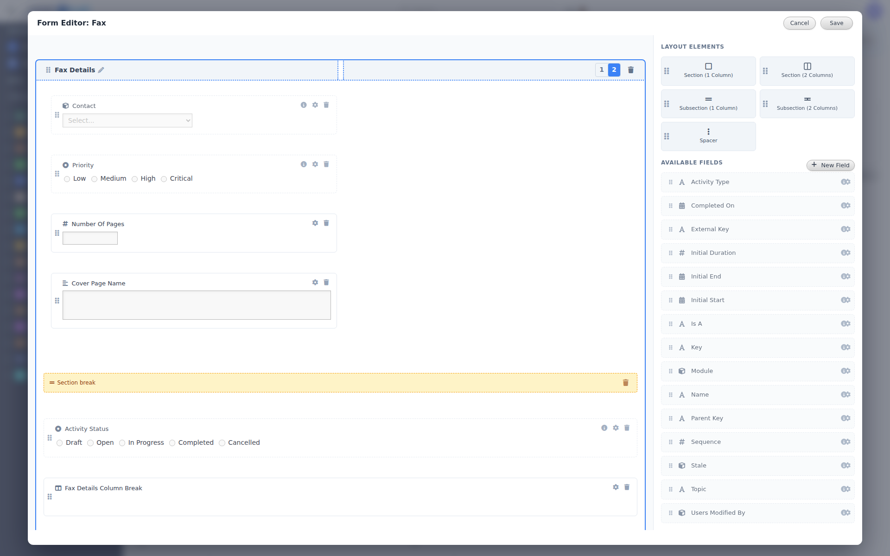The height and width of the screenshot is (556, 890).
Task: Click the Number Of Pages input box
Action: click(x=90, y=238)
